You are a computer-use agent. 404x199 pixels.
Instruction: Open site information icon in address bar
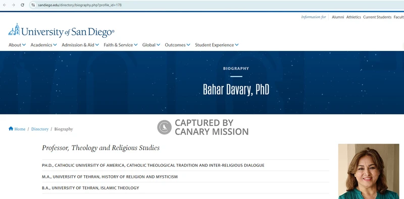coord(33,5)
